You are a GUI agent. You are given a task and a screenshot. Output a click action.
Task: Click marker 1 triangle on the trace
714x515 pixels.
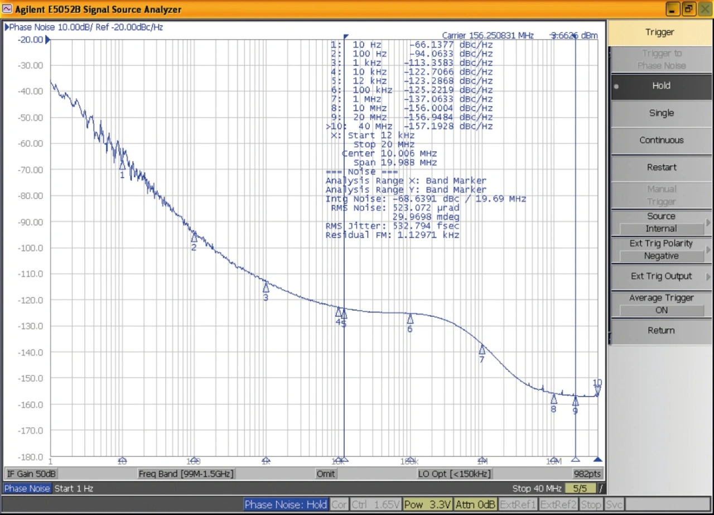click(122, 165)
